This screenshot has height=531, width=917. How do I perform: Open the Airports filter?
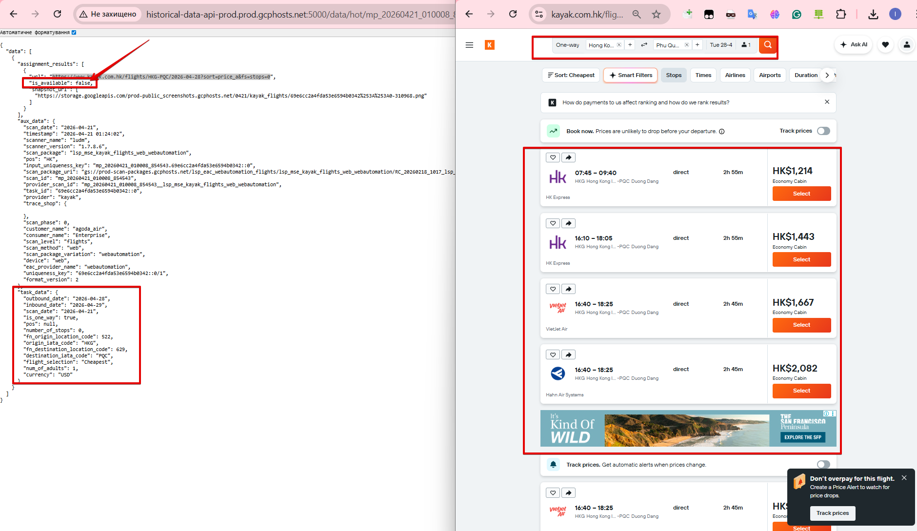(770, 75)
